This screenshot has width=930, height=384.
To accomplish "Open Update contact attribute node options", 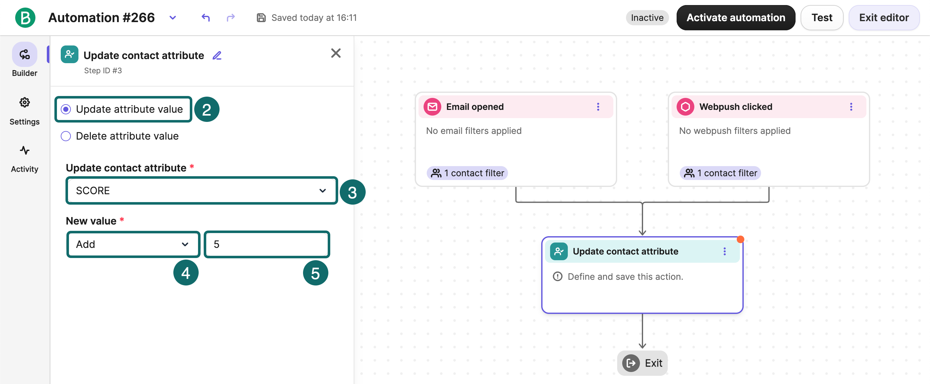I will [724, 251].
